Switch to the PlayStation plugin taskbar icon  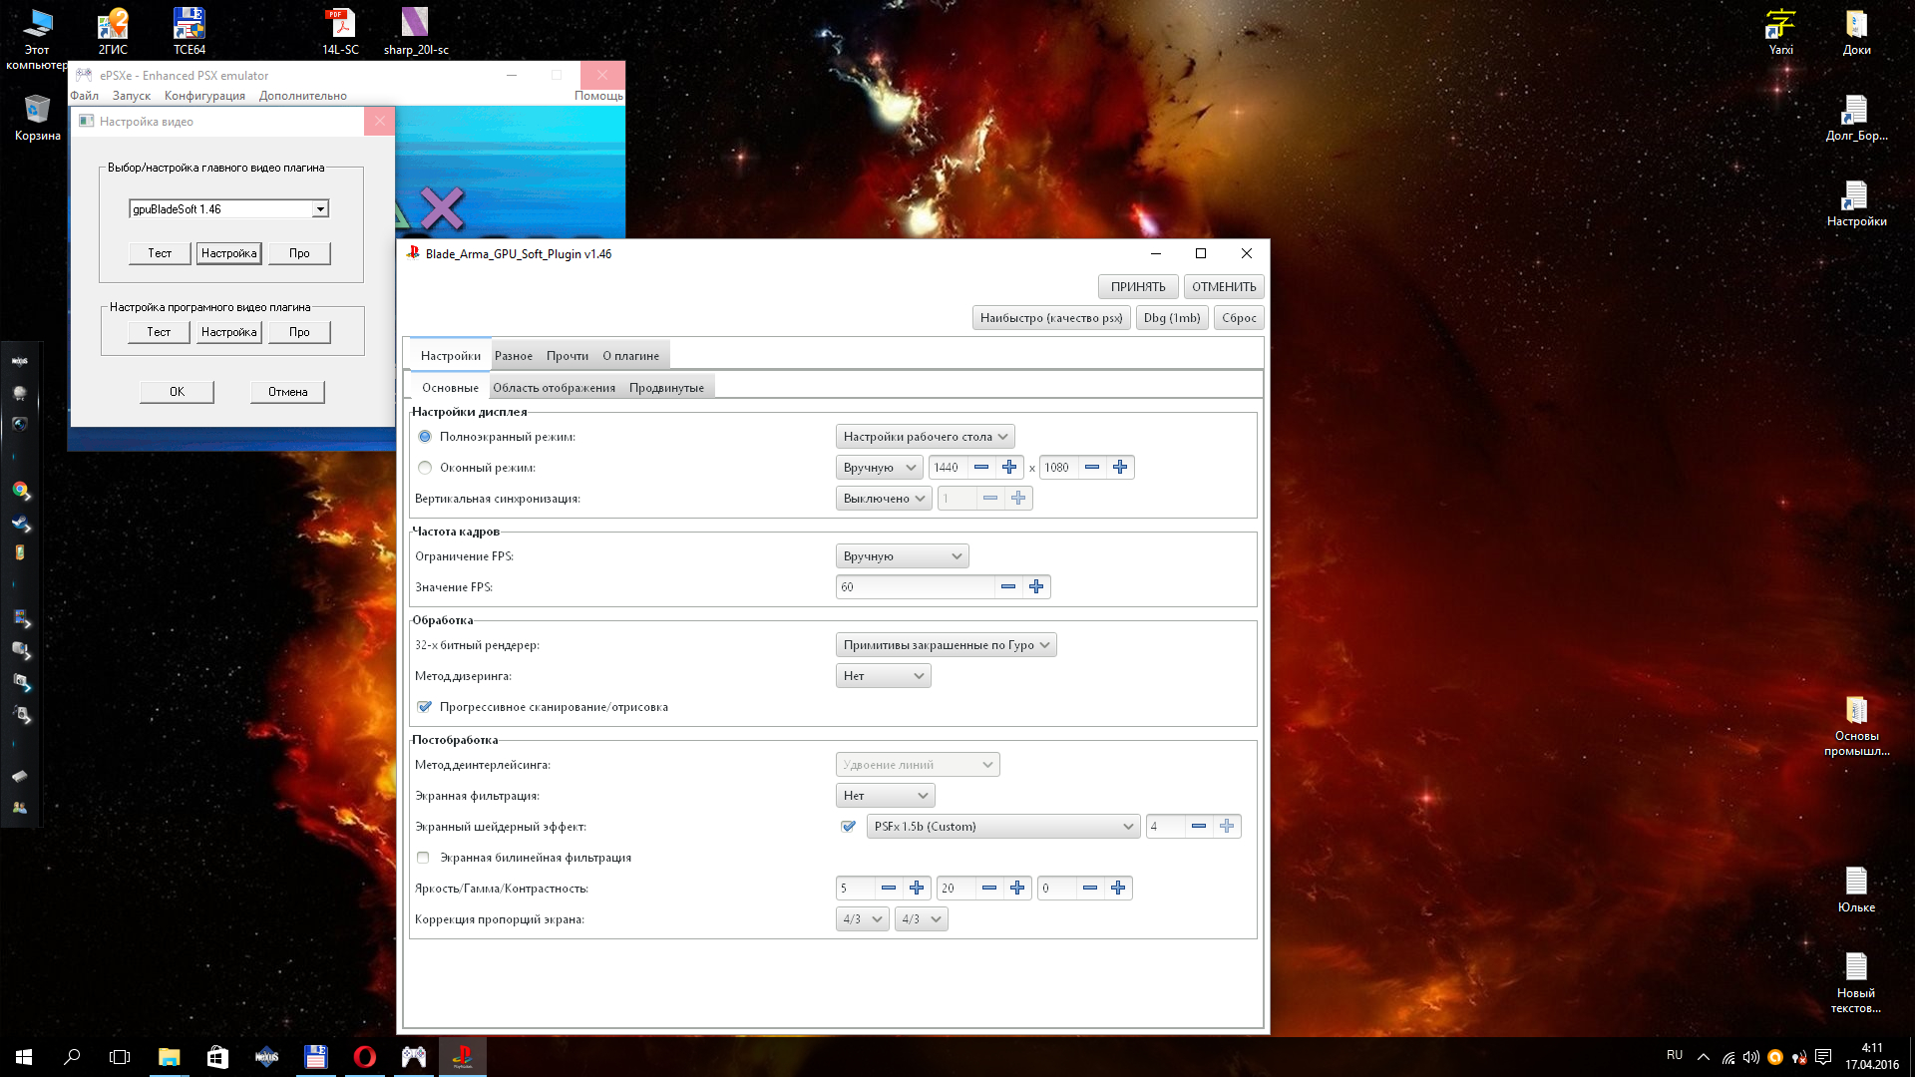pos(463,1057)
